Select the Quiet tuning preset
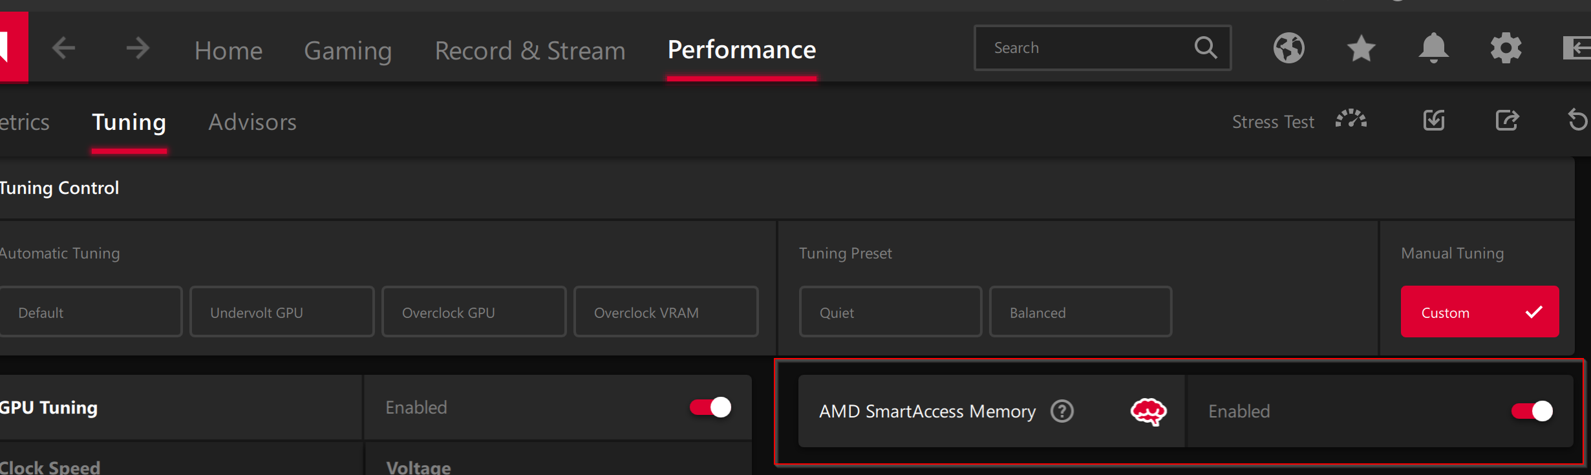Screen dimensions: 1591x475 (x=890, y=312)
